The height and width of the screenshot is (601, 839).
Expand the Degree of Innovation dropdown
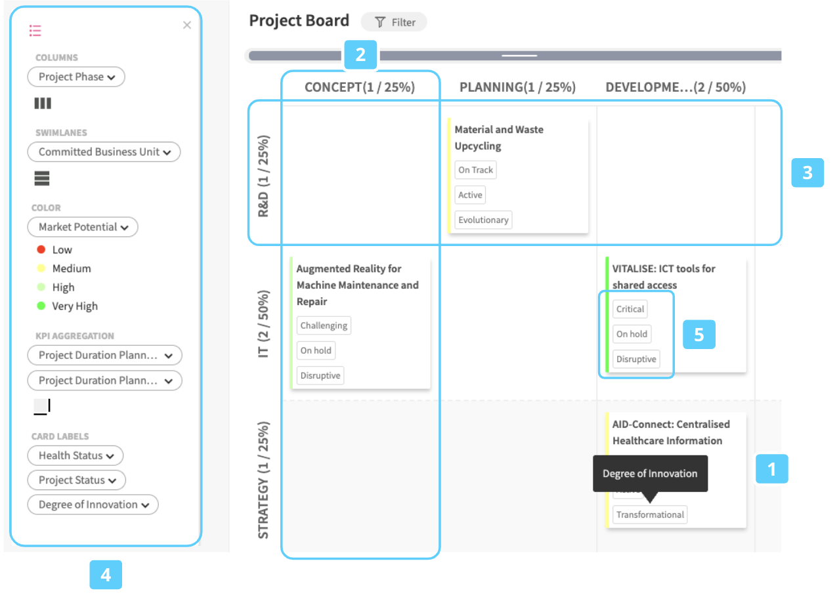(93, 505)
